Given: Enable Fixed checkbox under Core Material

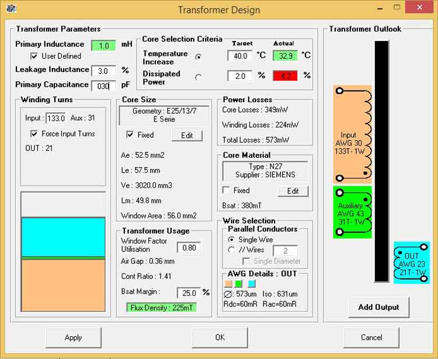Looking at the screenshot, I should (x=227, y=190).
